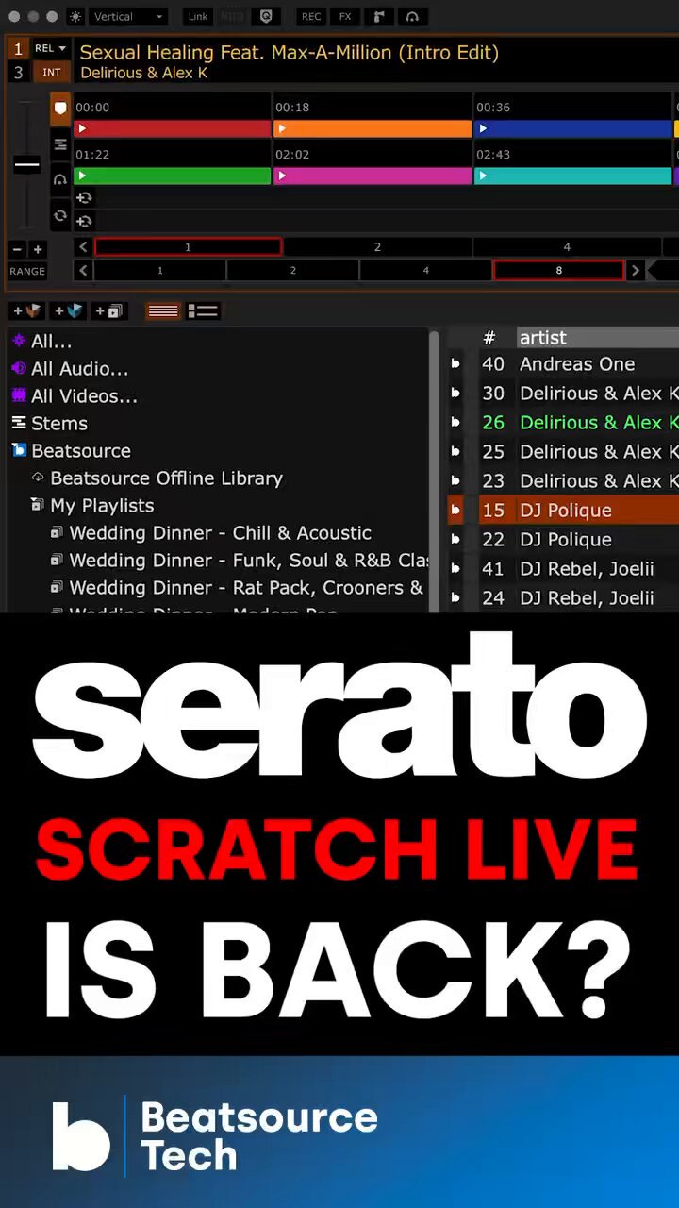
Task: Select All Audio... in the sidebar
Action: 79,369
